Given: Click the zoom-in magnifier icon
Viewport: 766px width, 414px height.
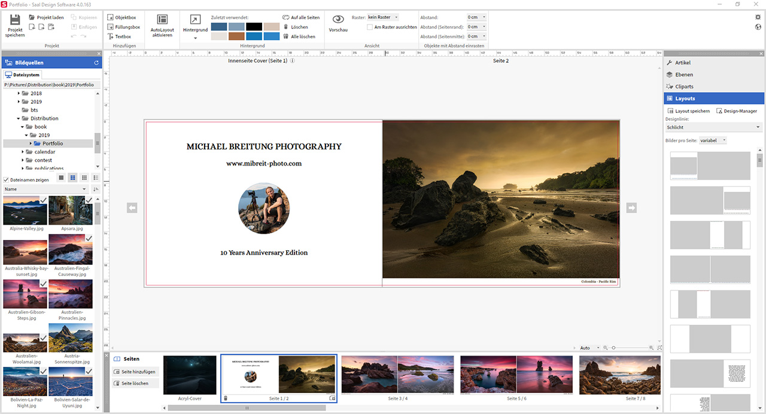Looking at the screenshot, I should tap(651, 348).
